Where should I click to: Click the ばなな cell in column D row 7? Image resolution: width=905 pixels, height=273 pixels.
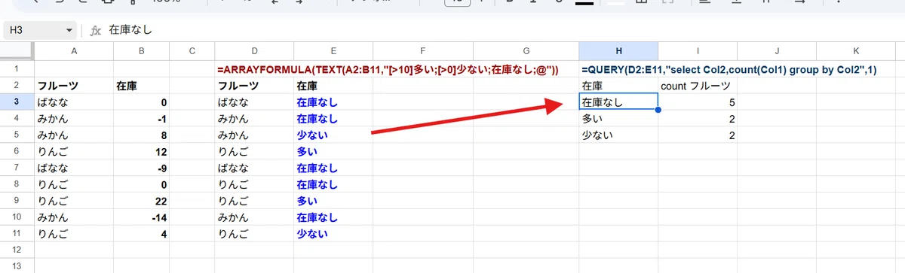[255, 168]
